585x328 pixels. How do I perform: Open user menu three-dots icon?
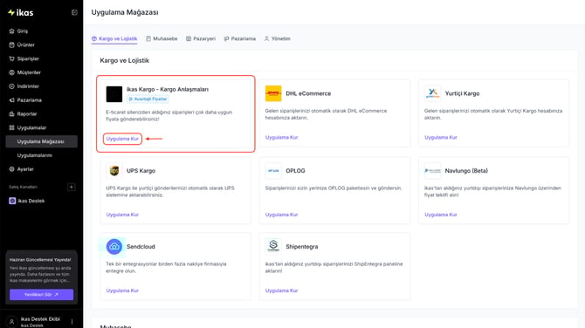72,321
